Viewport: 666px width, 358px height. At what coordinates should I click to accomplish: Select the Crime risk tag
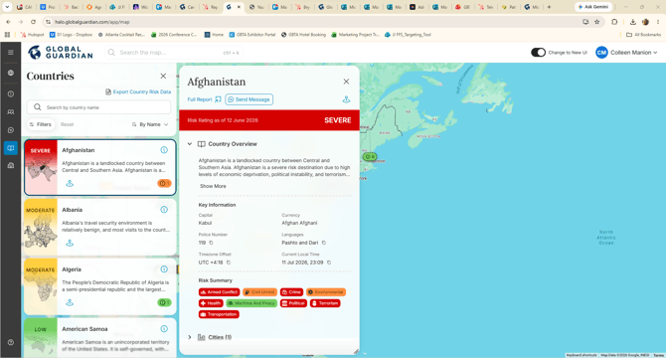point(292,292)
